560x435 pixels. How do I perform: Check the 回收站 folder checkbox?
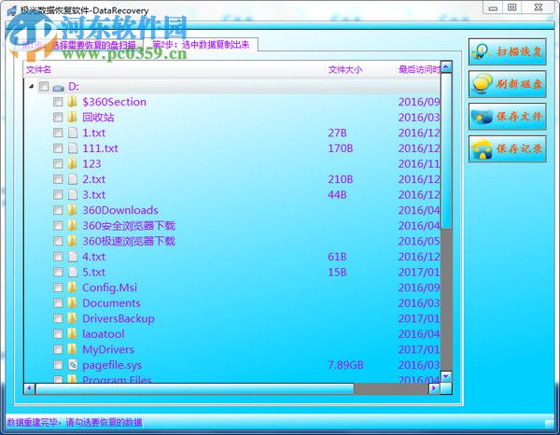[58, 118]
